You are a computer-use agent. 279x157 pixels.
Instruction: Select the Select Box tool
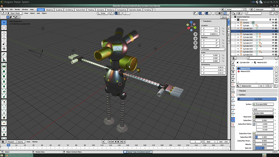pos(4,22)
